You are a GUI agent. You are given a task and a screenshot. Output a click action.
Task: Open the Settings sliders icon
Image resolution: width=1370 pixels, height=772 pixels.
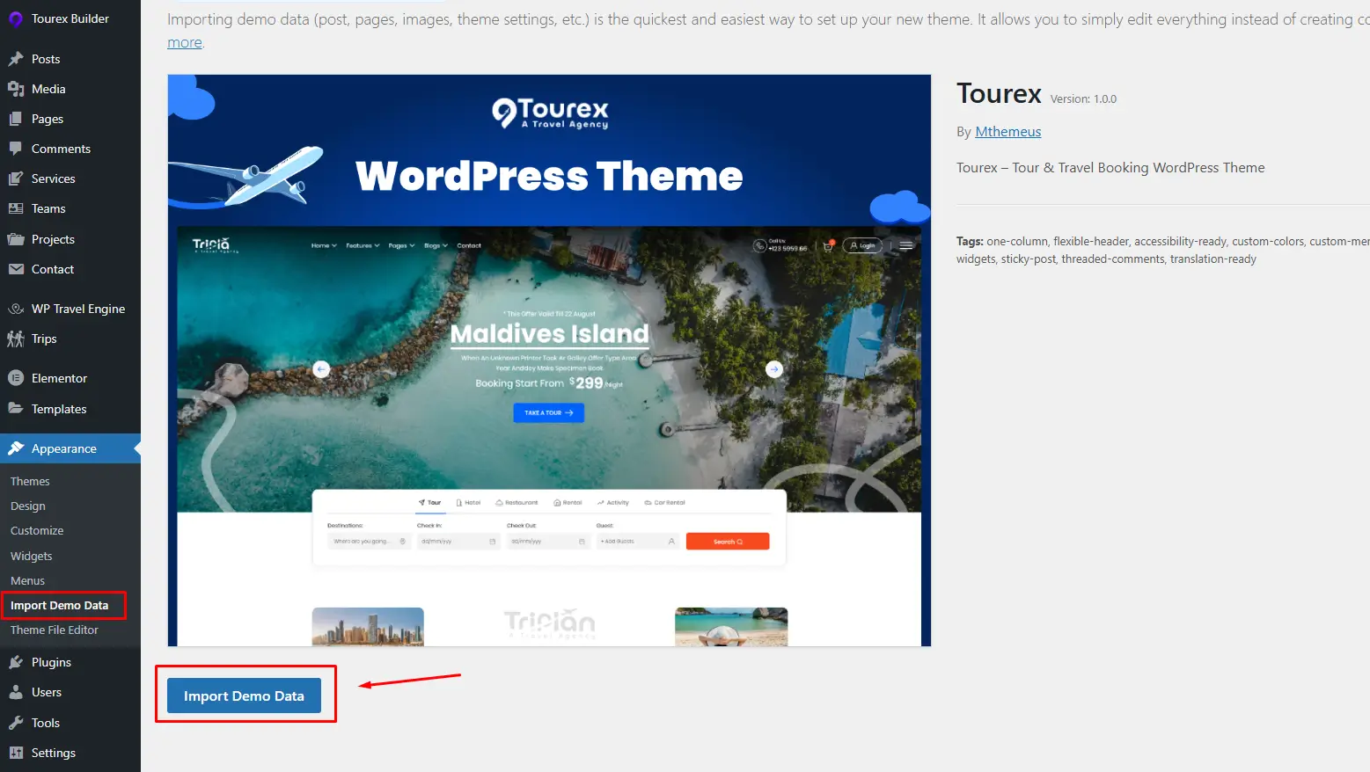[x=16, y=753]
